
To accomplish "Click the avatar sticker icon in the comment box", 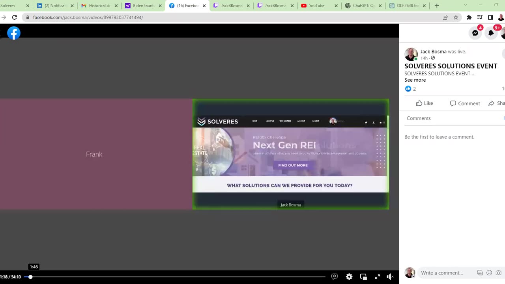I will point(480,273).
